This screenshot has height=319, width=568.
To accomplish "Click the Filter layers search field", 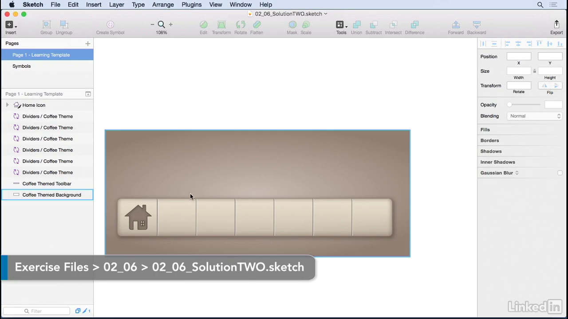I will [36, 311].
